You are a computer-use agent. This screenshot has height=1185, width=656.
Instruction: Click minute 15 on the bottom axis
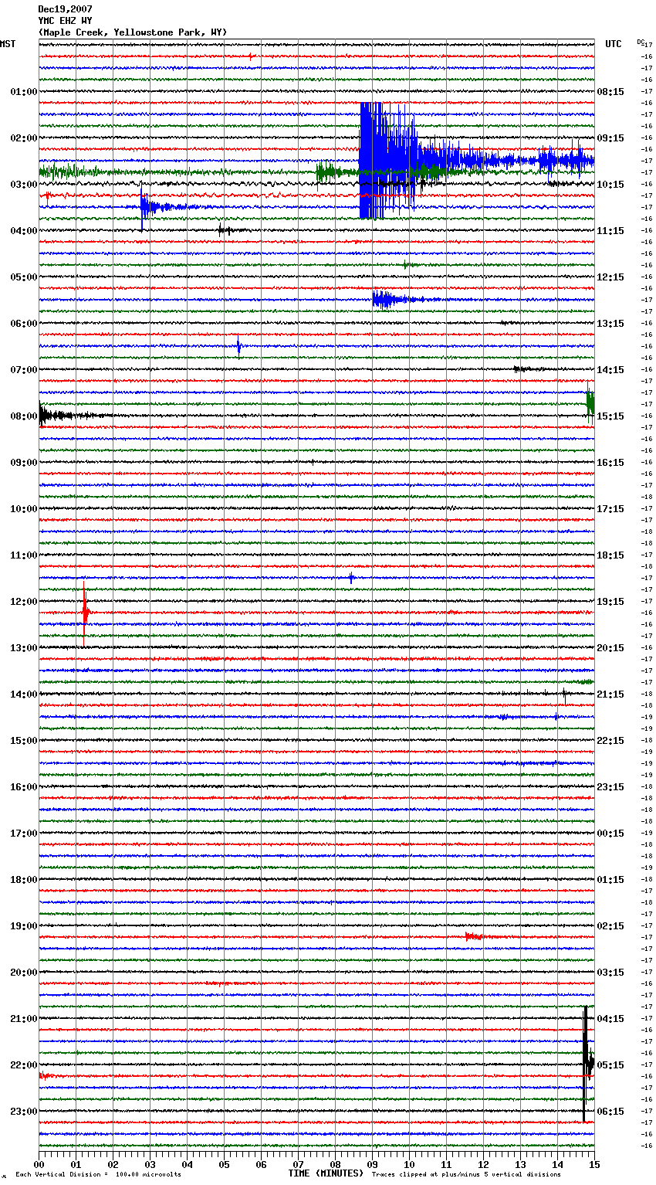(x=594, y=1164)
